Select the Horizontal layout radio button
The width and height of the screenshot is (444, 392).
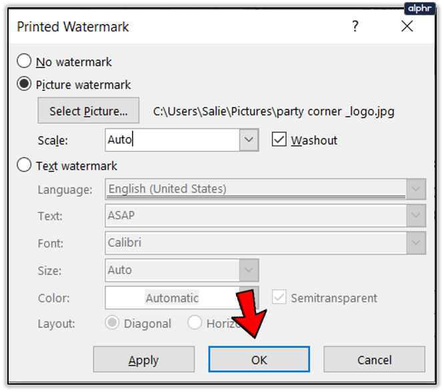tap(195, 323)
